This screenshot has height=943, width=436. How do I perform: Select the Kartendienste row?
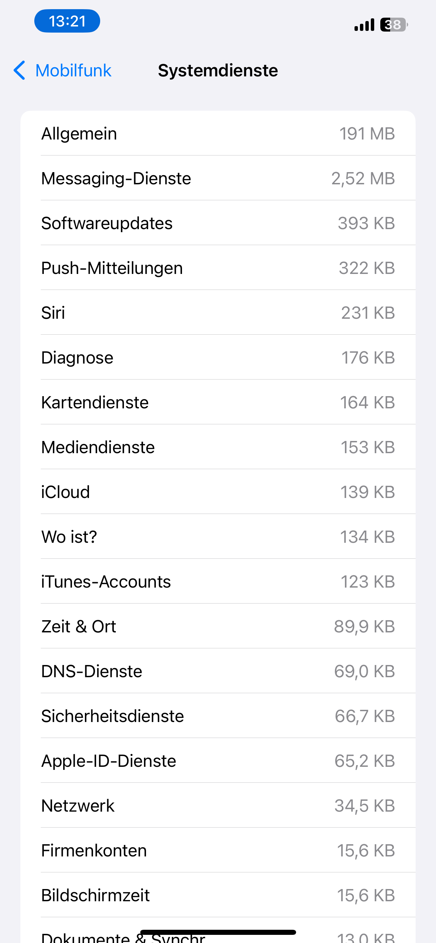218,402
